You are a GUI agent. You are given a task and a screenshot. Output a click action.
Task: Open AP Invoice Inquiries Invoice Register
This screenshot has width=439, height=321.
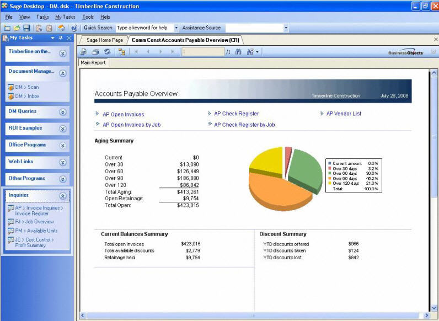point(35,211)
